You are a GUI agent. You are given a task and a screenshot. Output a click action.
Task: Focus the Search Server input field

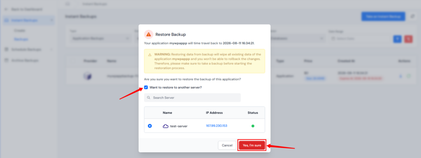(x=192, y=97)
